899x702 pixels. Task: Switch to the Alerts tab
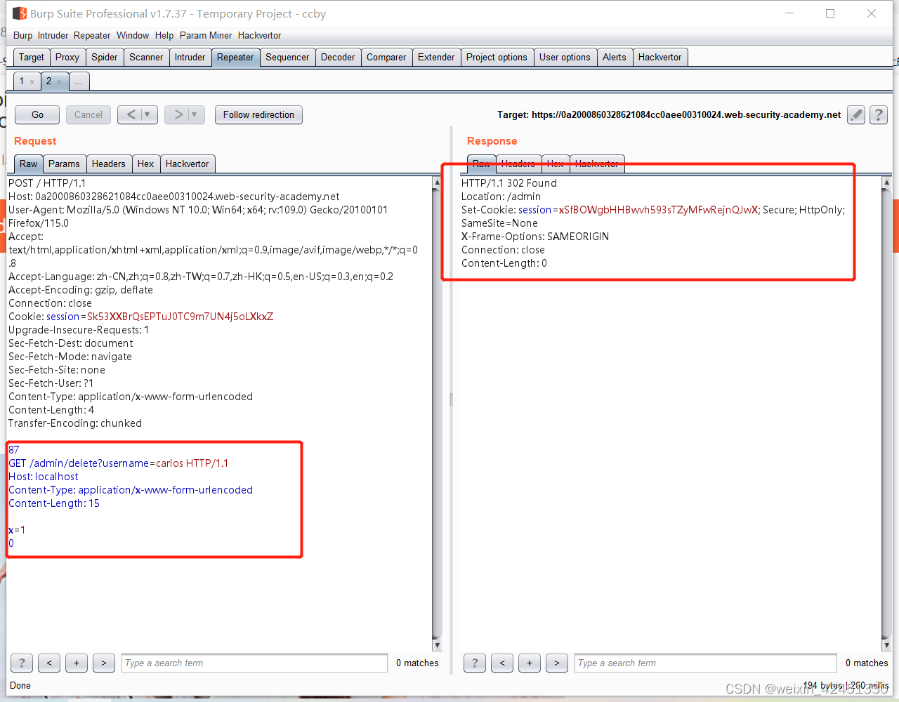(x=615, y=58)
